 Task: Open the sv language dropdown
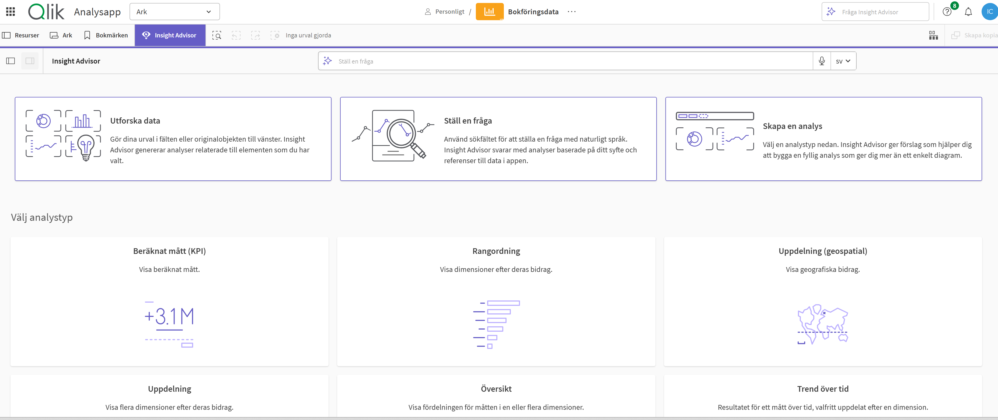point(843,61)
